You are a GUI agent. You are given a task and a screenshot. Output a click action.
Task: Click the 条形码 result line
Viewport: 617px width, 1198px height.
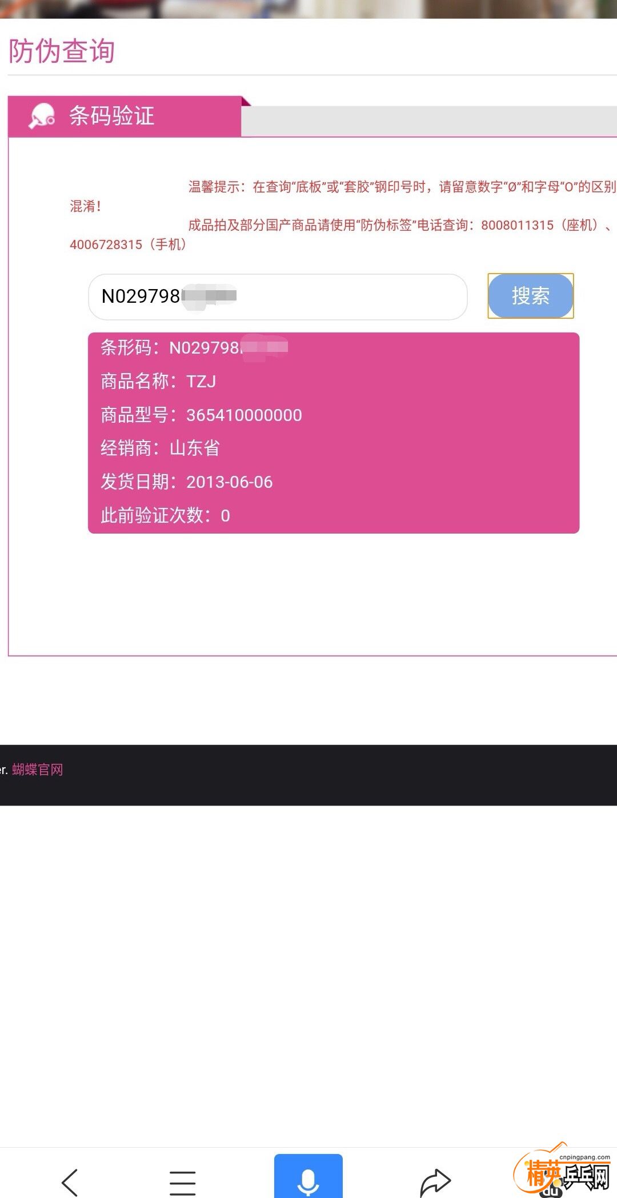pyautogui.click(x=194, y=347)
